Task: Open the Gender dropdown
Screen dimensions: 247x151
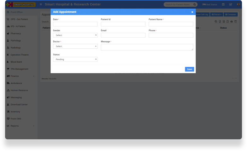Action: click(75, 35)
